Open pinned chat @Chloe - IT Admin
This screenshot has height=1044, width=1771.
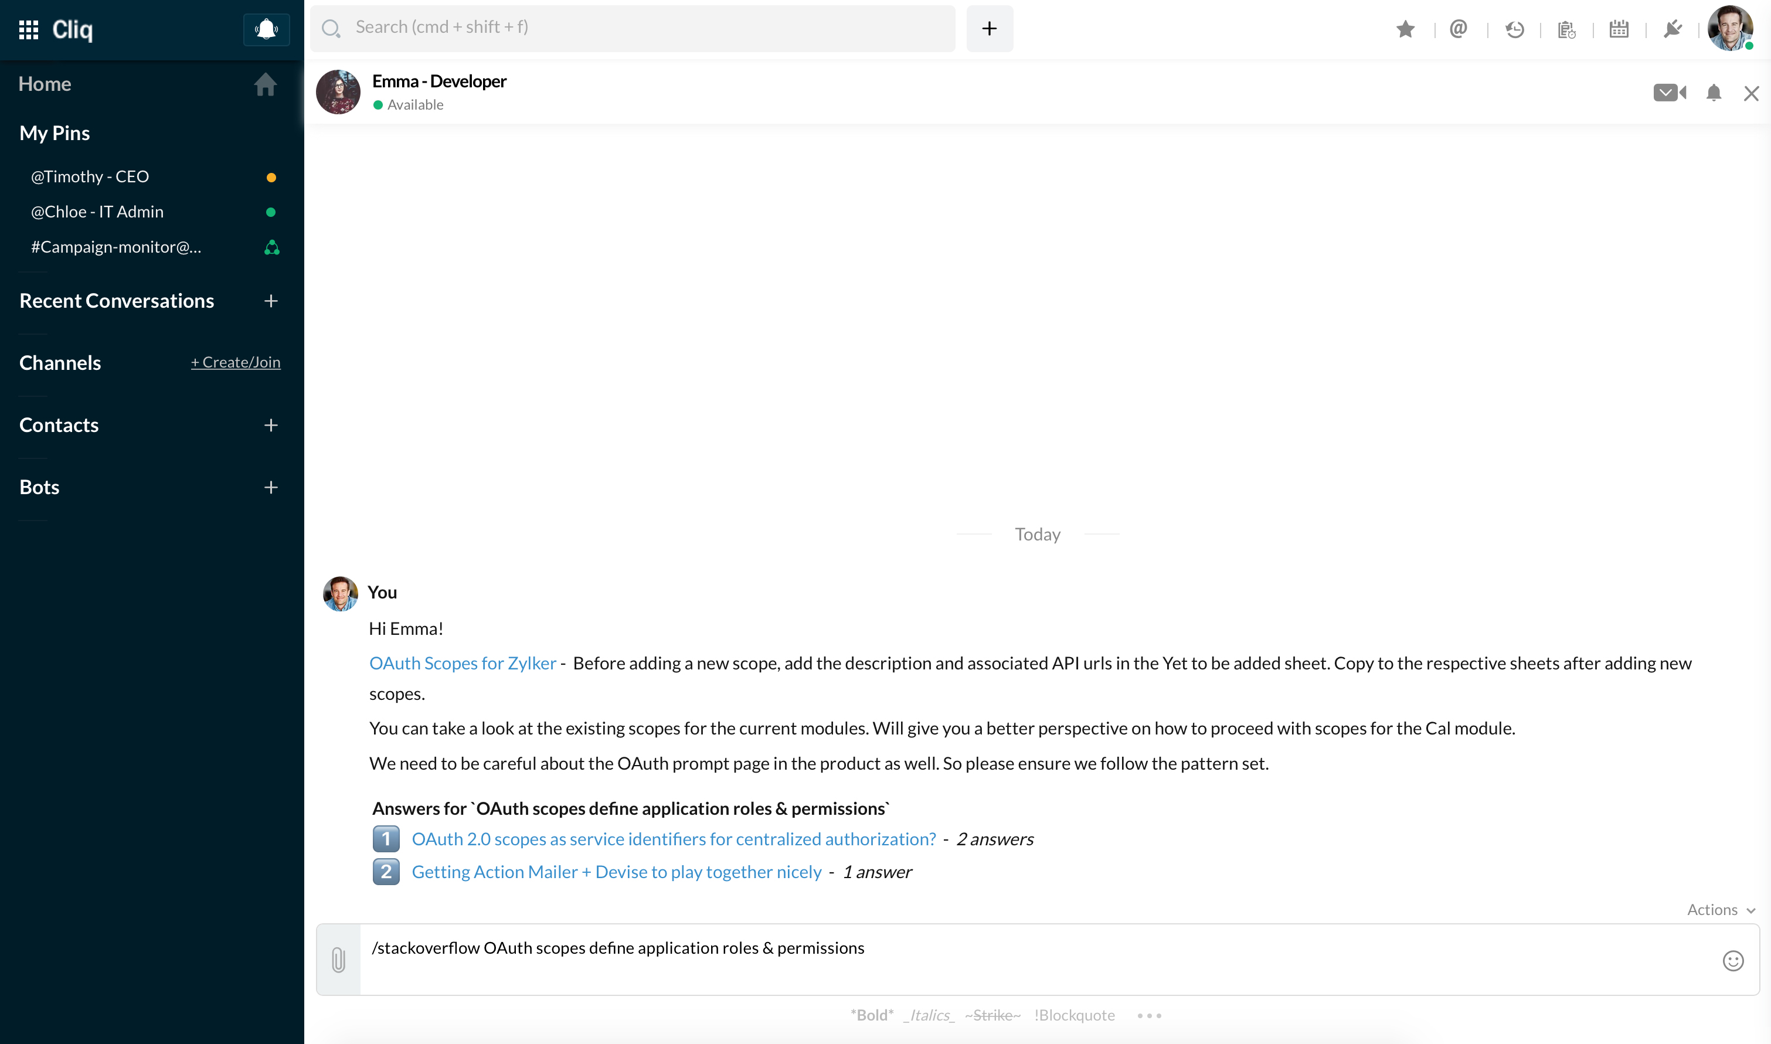click(97, 212)
